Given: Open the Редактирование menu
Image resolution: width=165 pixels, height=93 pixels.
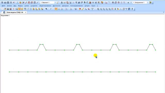Looking at the screenshot, I should [x=45, y=6].
